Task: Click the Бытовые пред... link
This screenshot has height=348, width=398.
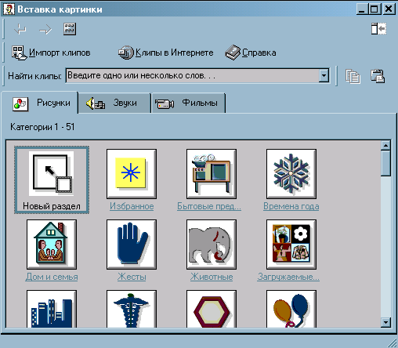Action: pos(209,206)
